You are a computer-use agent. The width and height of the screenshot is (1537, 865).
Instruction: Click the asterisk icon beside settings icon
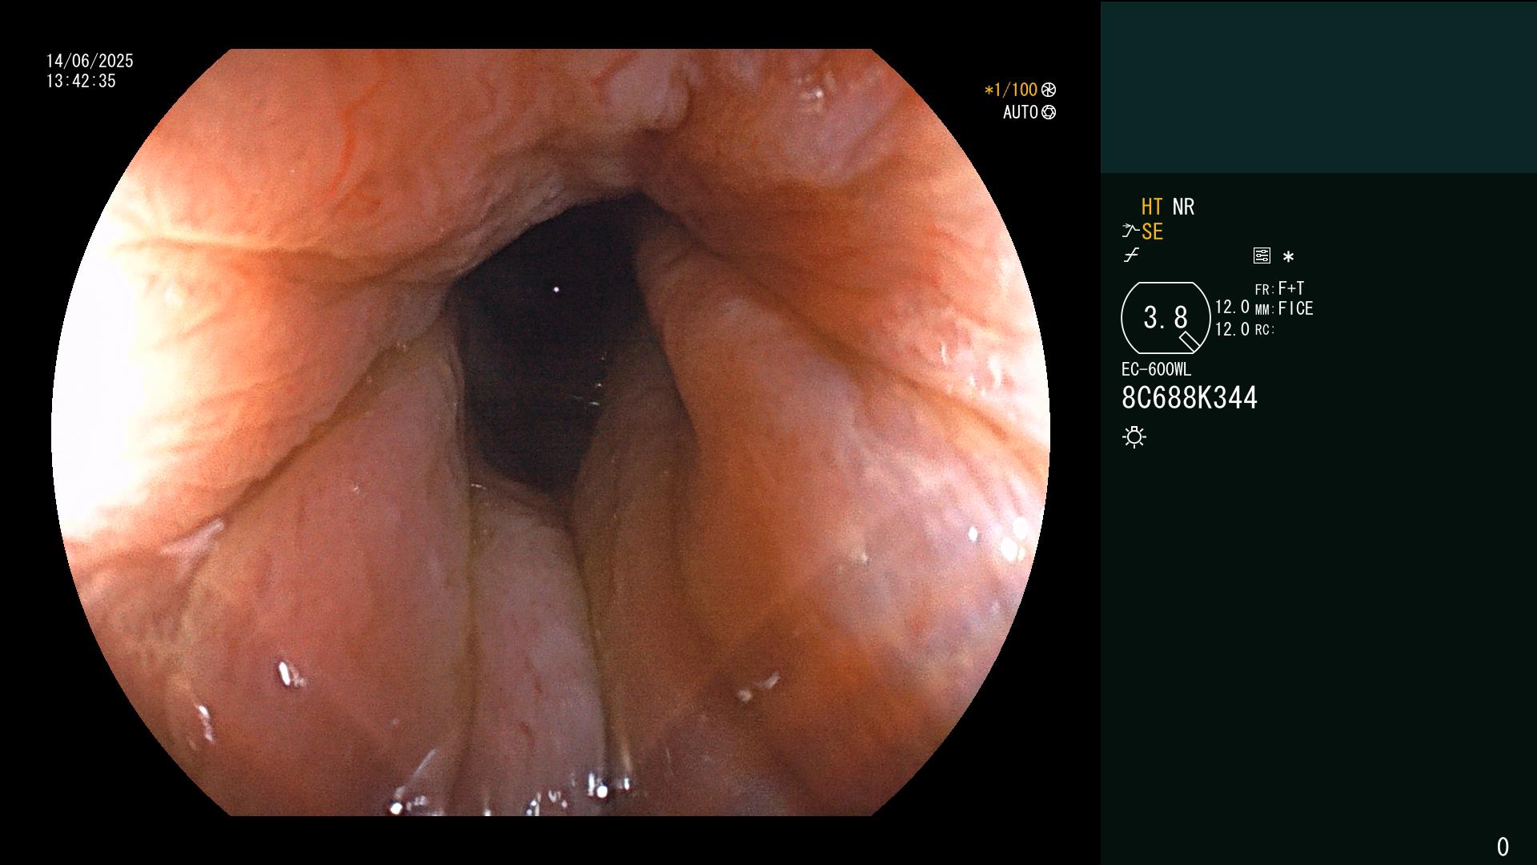click(x=1288, y=257)
